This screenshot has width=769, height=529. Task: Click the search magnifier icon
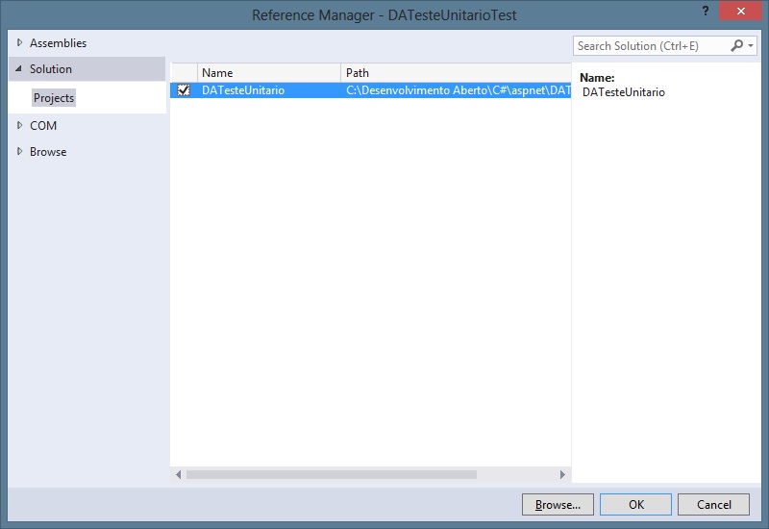point(737,45)
